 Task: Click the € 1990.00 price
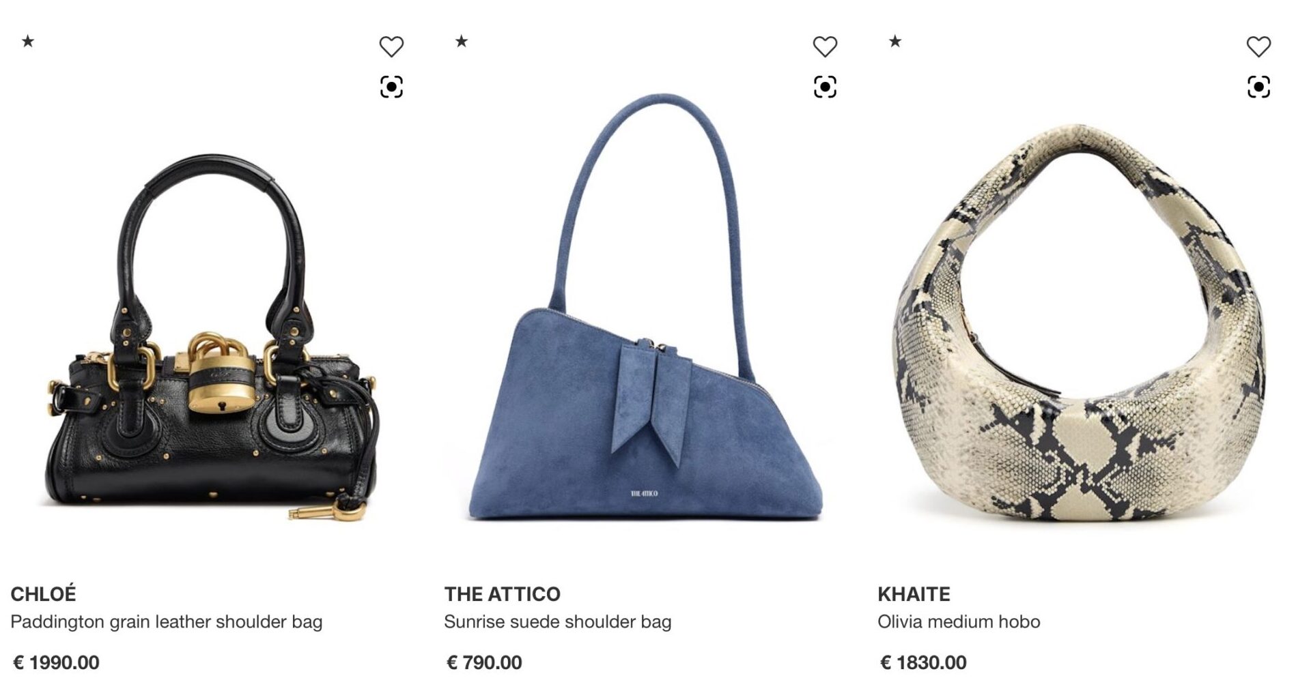[x=56, y=662]
